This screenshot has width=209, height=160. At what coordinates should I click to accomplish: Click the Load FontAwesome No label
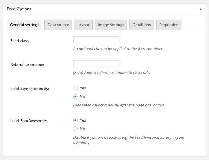pyautogui.click(x=82, y=129)
